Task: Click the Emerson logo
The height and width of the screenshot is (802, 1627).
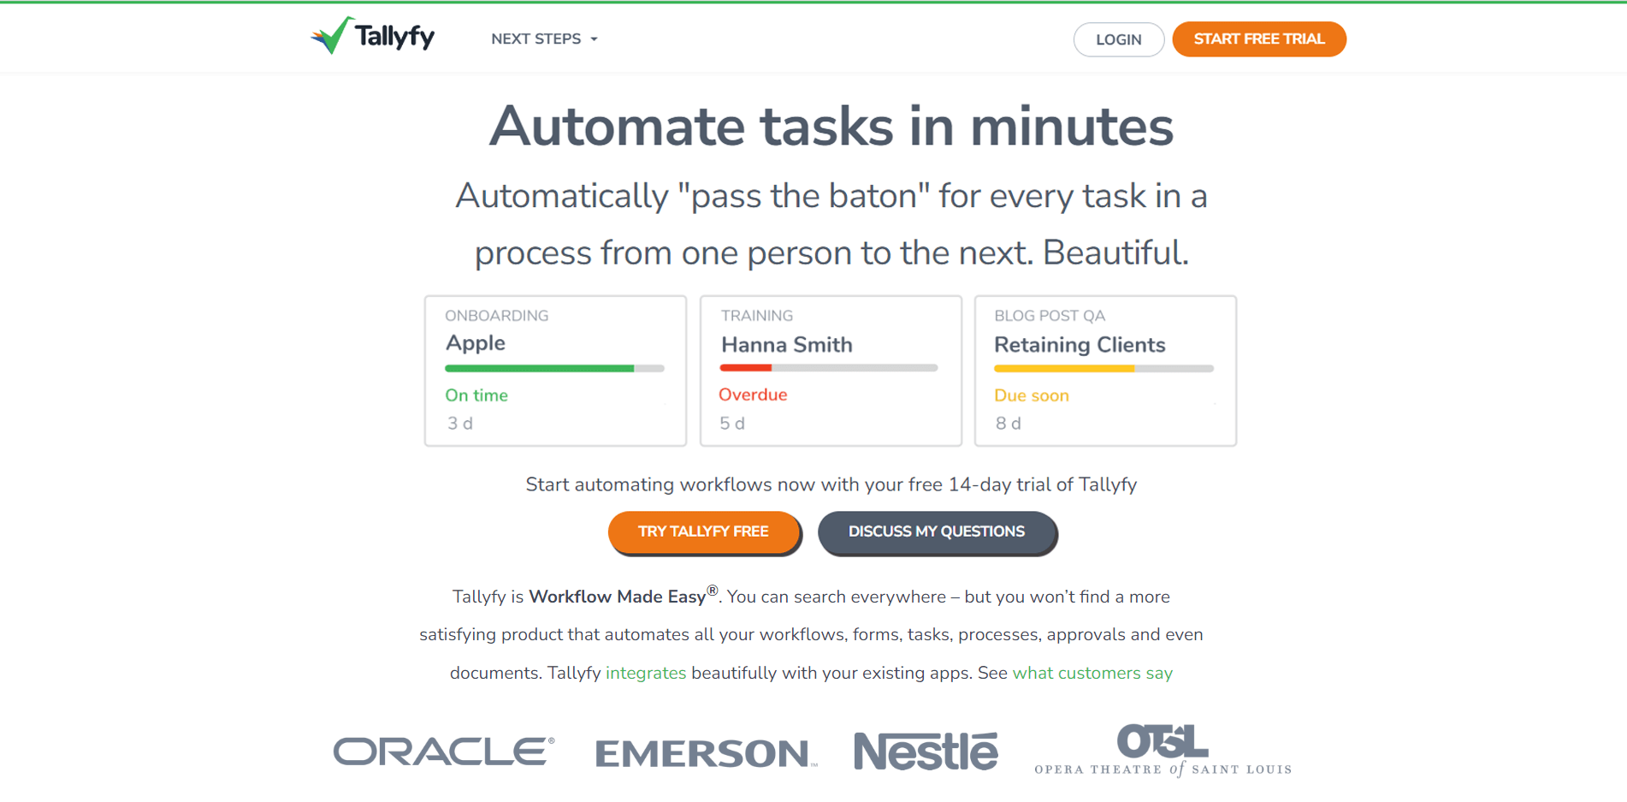Action: coord(707,753)
